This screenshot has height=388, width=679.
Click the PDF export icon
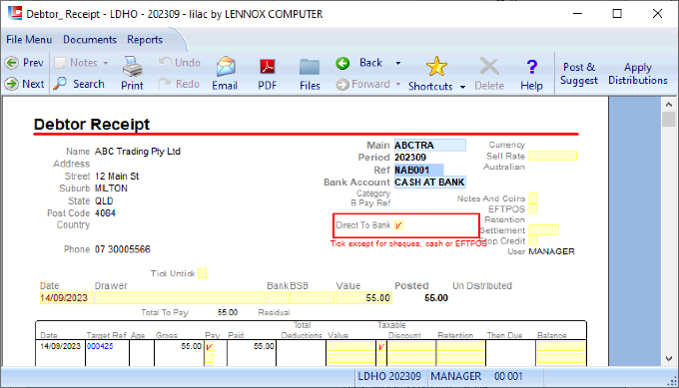pos(268,67)
